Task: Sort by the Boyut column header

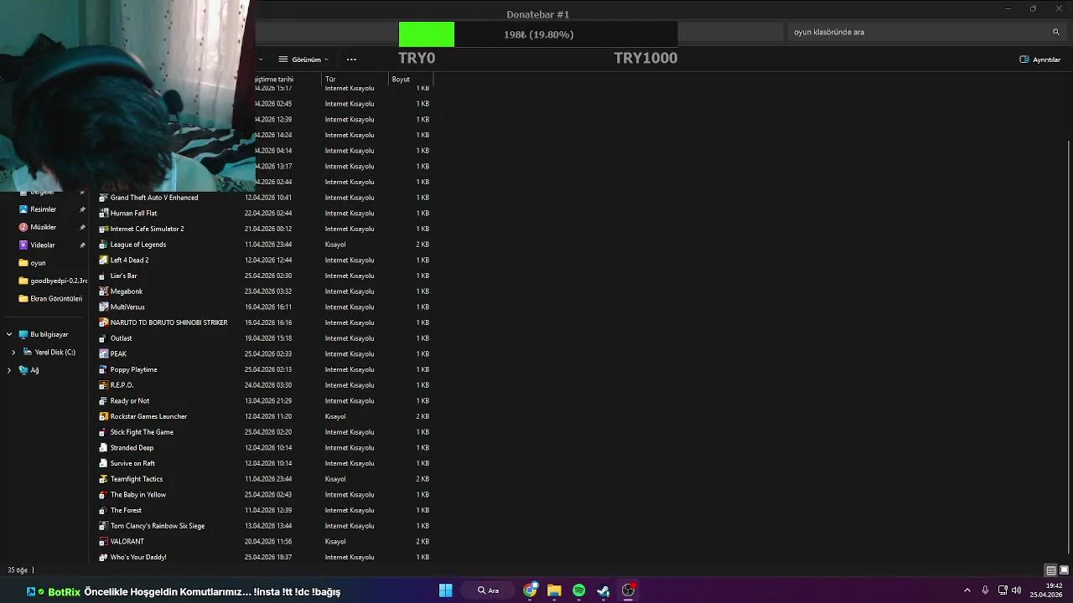Action: pos(411,79)
